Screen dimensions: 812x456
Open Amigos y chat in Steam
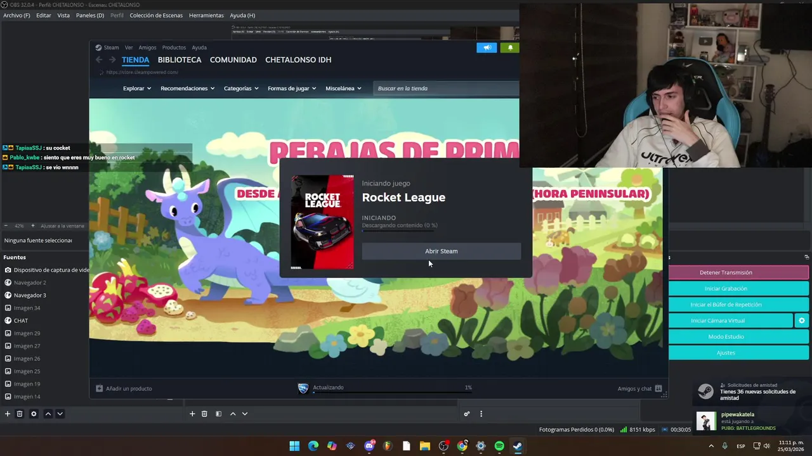point(639,388)
